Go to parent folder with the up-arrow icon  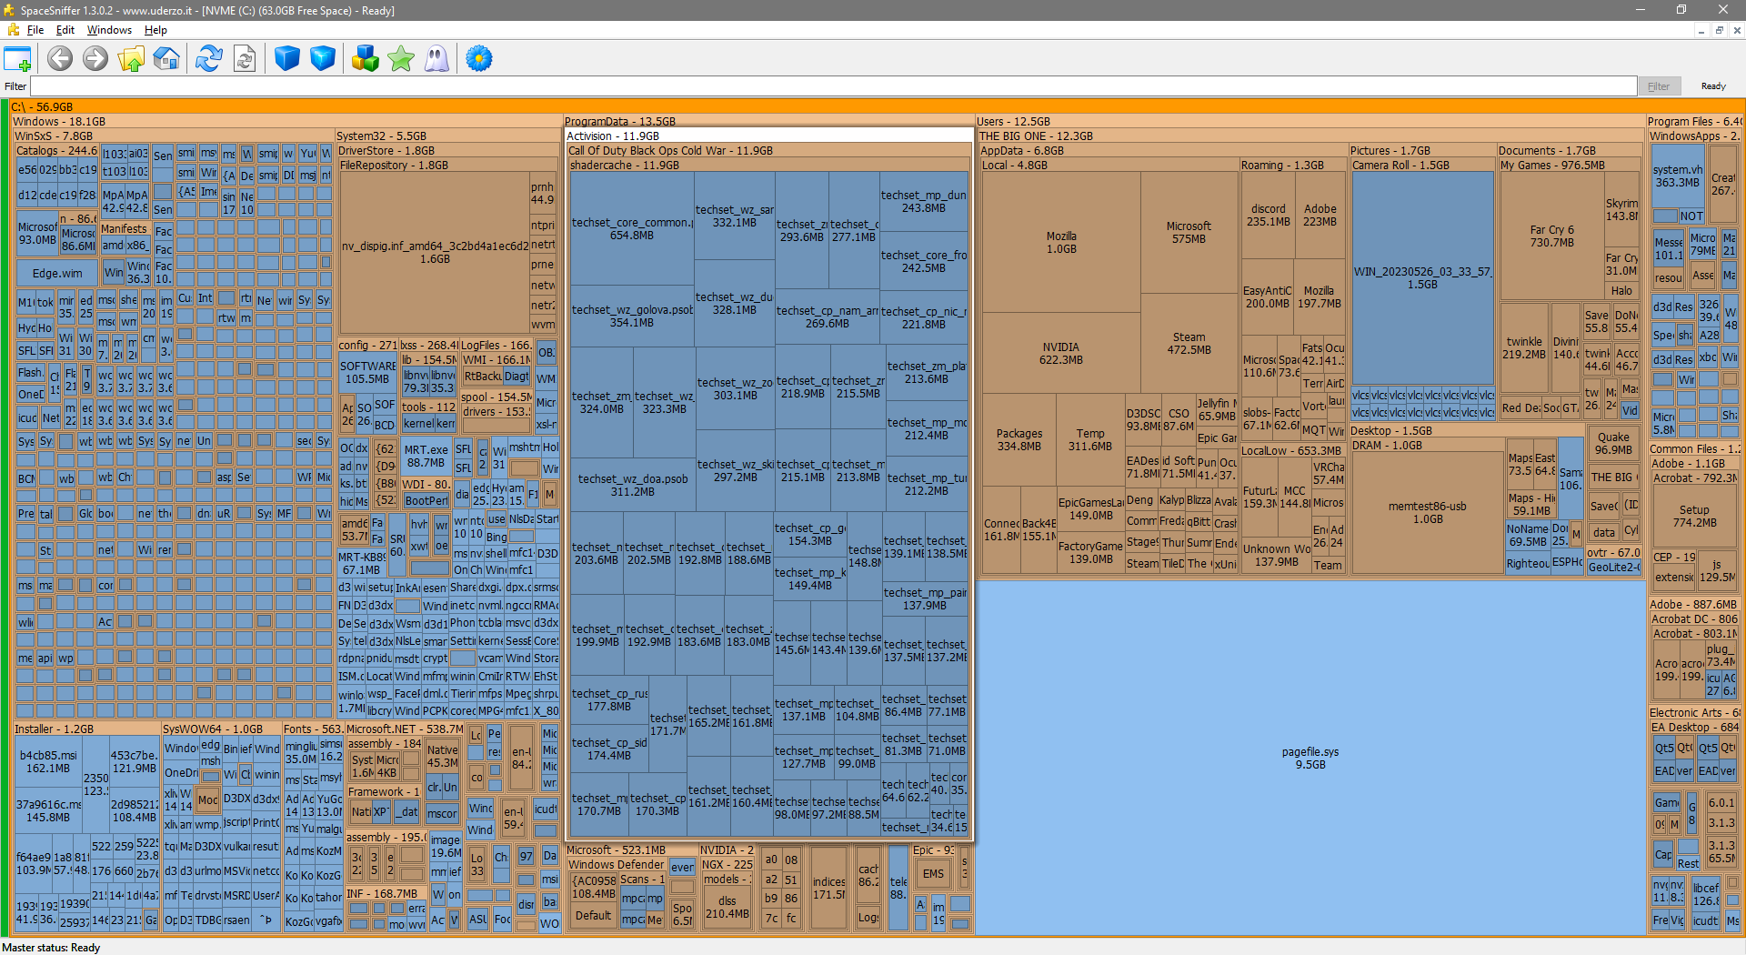tap(131, 59)
